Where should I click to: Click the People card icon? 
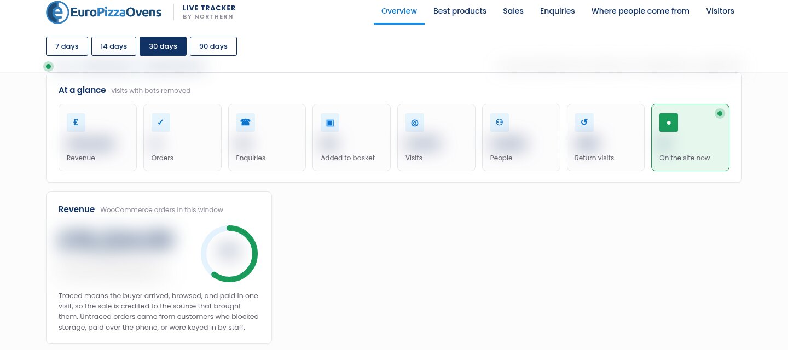[x=500, y=122]
